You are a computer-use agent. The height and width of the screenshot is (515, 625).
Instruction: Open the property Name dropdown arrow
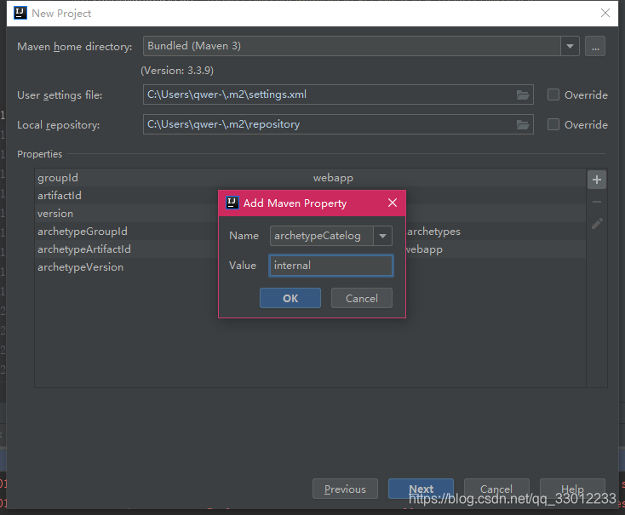382,236
